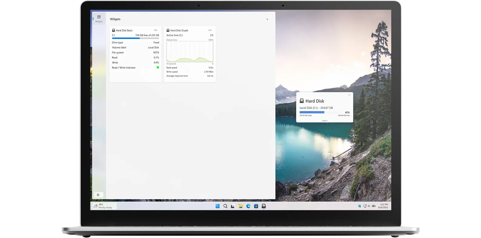
Task: Open taskbar Search
Action: 225,206
